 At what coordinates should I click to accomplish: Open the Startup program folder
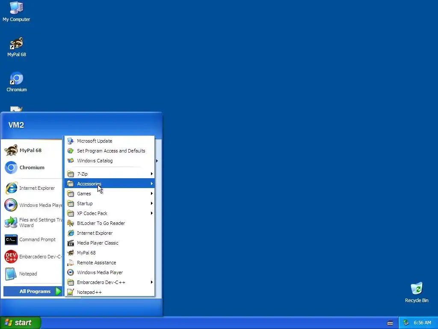(x=109, y=203)
